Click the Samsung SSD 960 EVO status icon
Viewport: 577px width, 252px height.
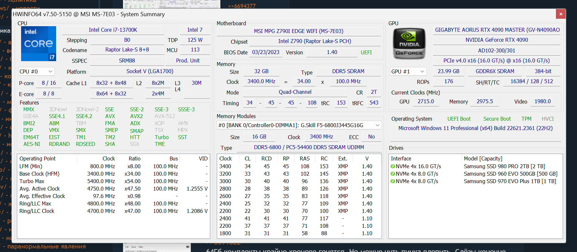[x=393, y=174]
